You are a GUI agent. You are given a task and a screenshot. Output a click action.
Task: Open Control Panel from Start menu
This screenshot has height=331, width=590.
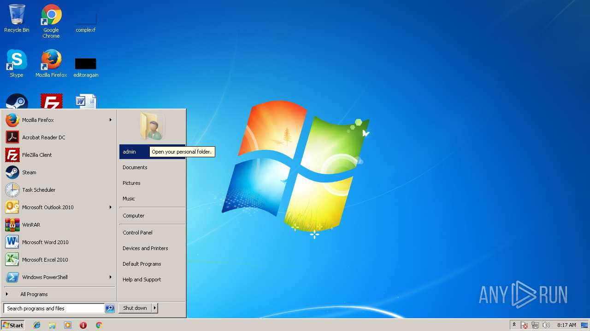point(152,233)
